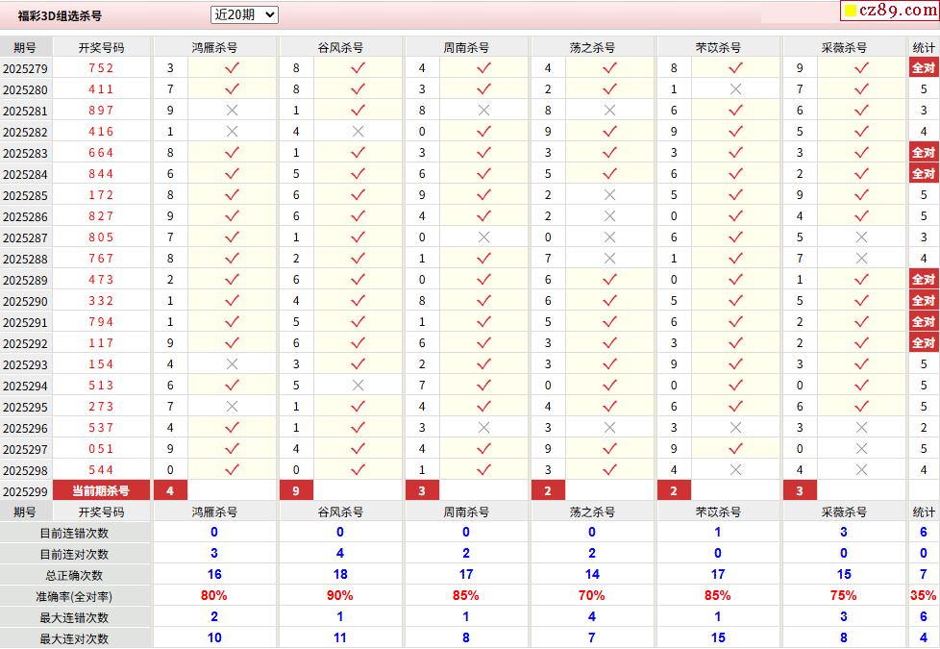The height and width of the screenshot is (649, 940).
Task: Click the 全对 badge in row 2025292
Action: click(x=923, y=343)
